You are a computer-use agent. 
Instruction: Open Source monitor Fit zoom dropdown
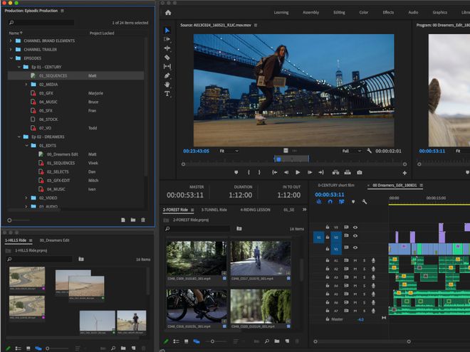pos(229,151)
